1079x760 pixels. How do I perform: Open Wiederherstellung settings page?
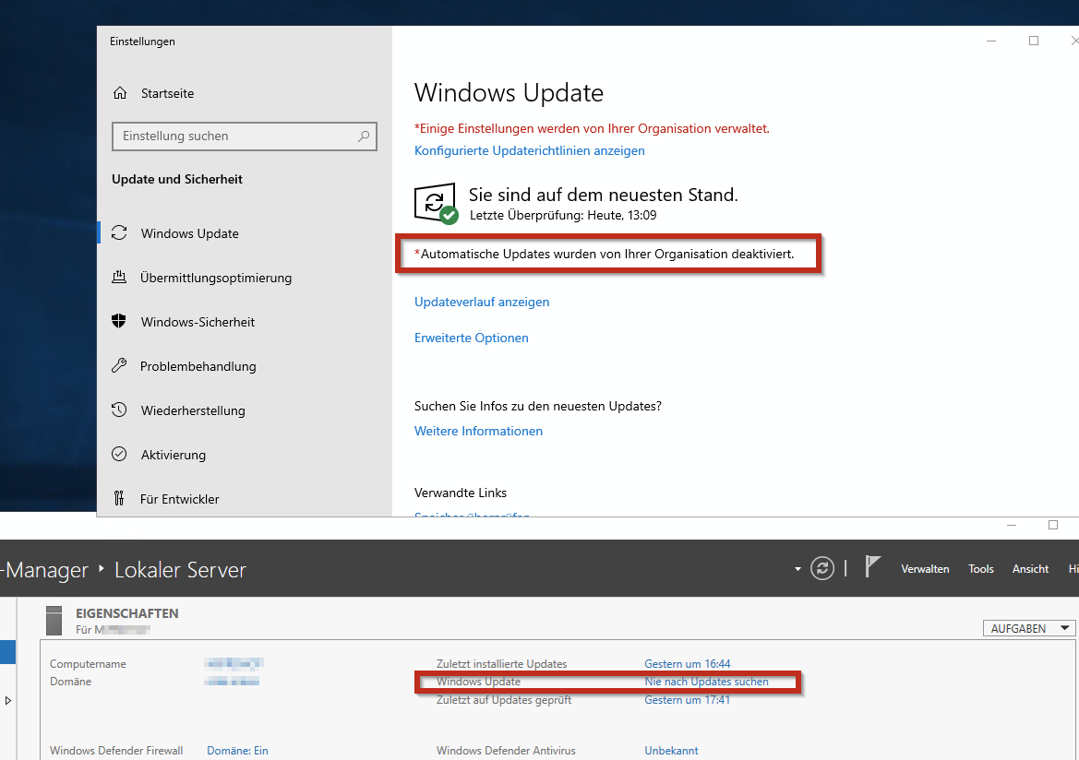click(x=193, y=410)
